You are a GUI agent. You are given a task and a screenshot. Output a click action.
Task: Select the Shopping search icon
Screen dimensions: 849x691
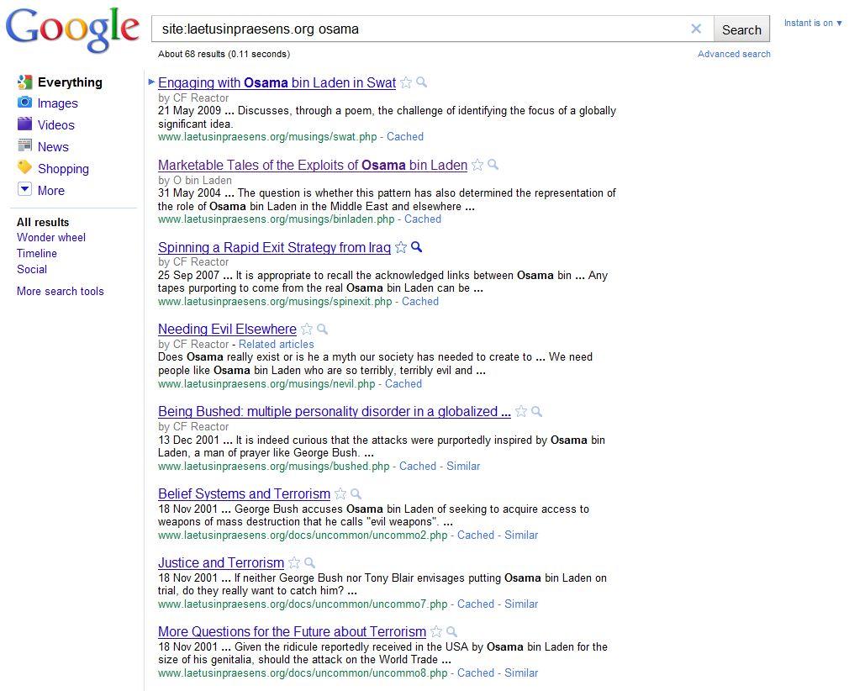point(25,168)
